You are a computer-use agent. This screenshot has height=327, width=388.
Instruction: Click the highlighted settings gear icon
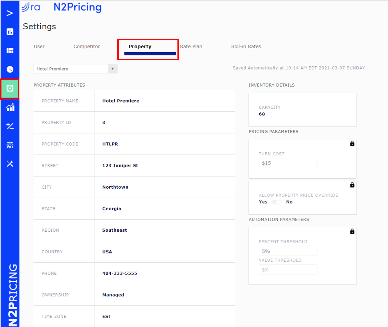pos(10,88)
